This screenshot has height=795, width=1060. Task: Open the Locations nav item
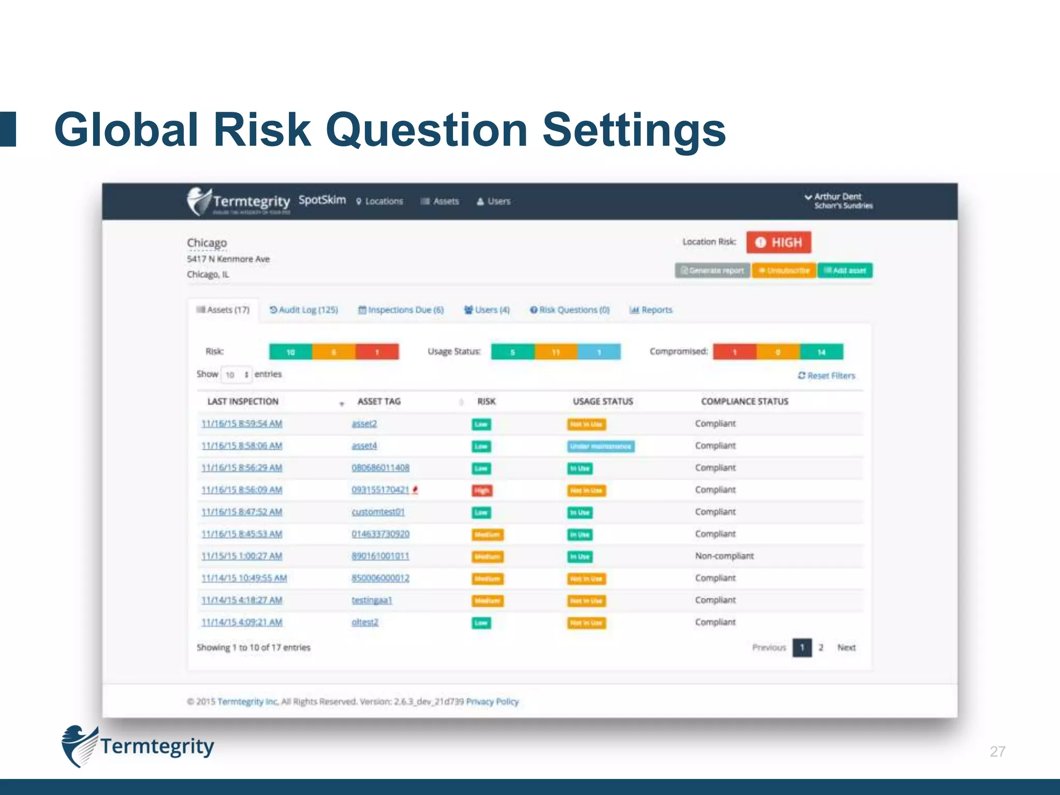pyautogui.click(x=379, y=201)
